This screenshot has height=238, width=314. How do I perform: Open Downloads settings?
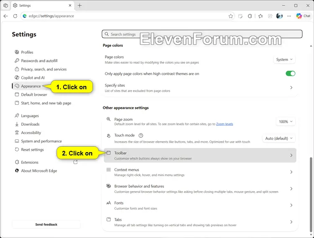pyautogui.click(x=30, y=124)
